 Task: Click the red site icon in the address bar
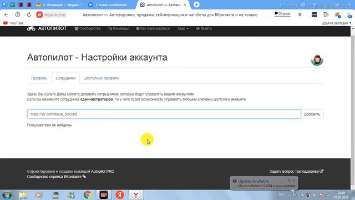(x=39, y=15)
